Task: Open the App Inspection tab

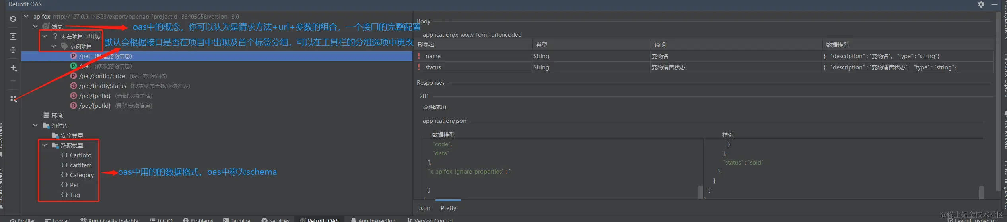Action: [x=373, y=220]
